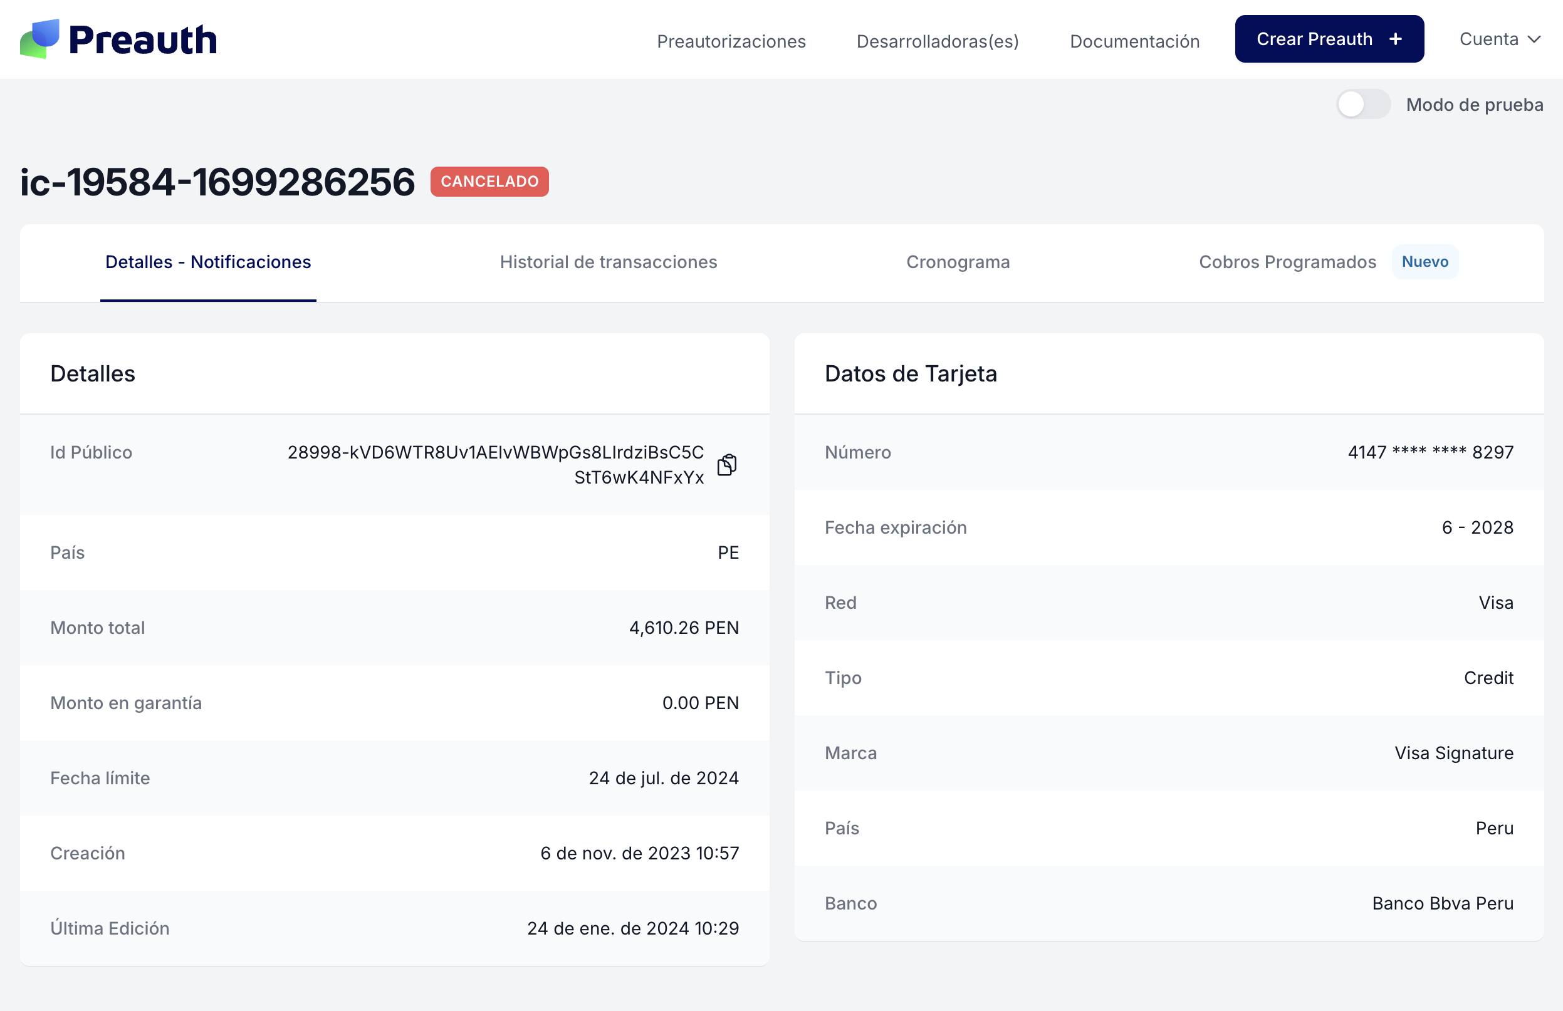Select the masked card number 4147
Viewport: 1563px width, 1011px height.
point(1431,452)
